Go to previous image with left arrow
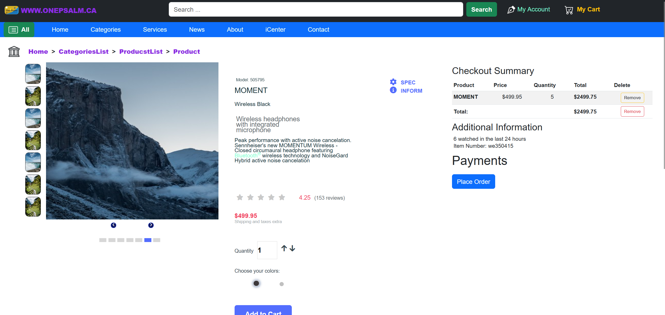This screenshot has height=315, width=665. click(113, 225)
